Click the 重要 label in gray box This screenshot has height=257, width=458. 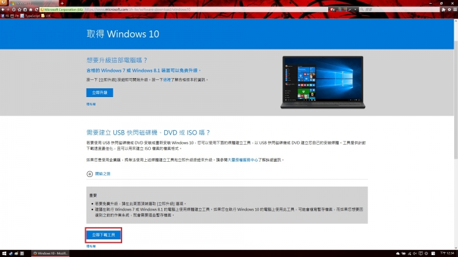tap(93, 195)
